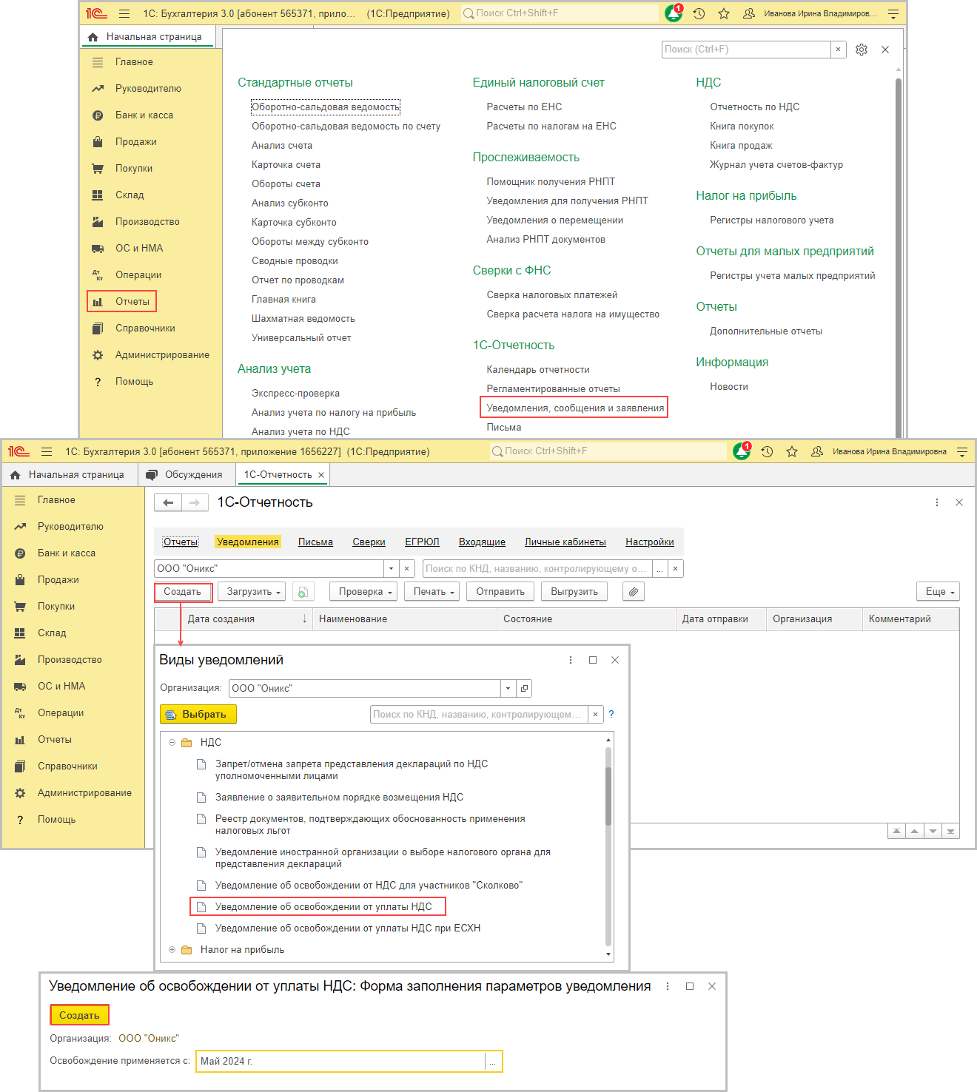977x1092 pixels.
Task: Open Проверка dropdown button
Action: (364, 592)
